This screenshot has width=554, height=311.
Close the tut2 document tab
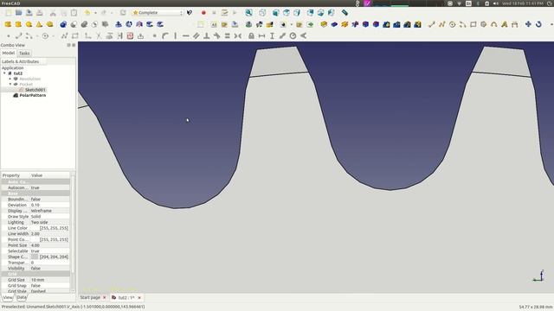point(139,297)
